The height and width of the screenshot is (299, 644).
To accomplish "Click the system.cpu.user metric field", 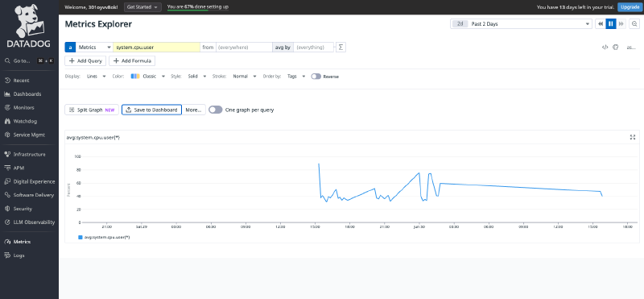I will (x=156, y=48).
